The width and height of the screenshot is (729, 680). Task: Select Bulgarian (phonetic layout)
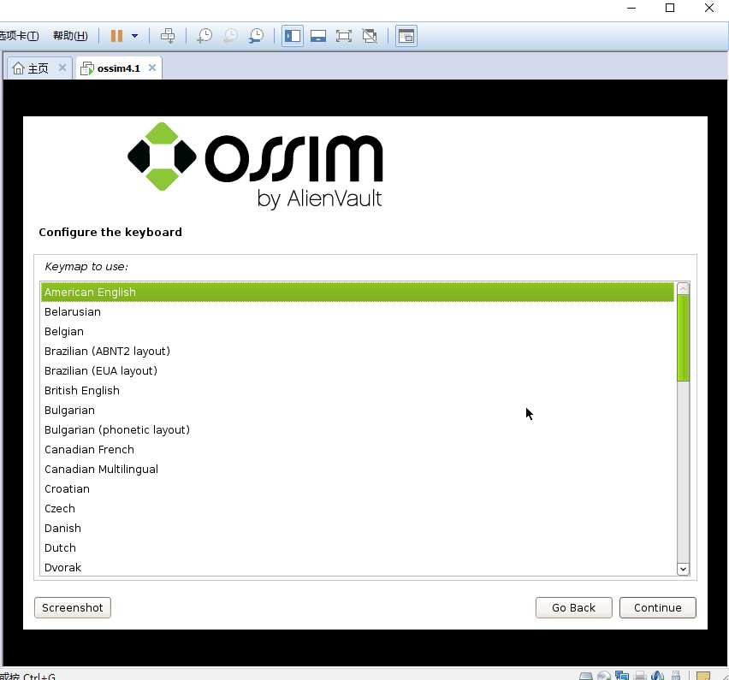pos(357,430)
